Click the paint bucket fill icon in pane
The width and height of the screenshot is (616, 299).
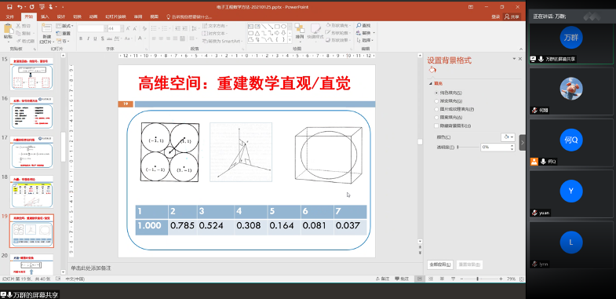(x=432, y=71)
